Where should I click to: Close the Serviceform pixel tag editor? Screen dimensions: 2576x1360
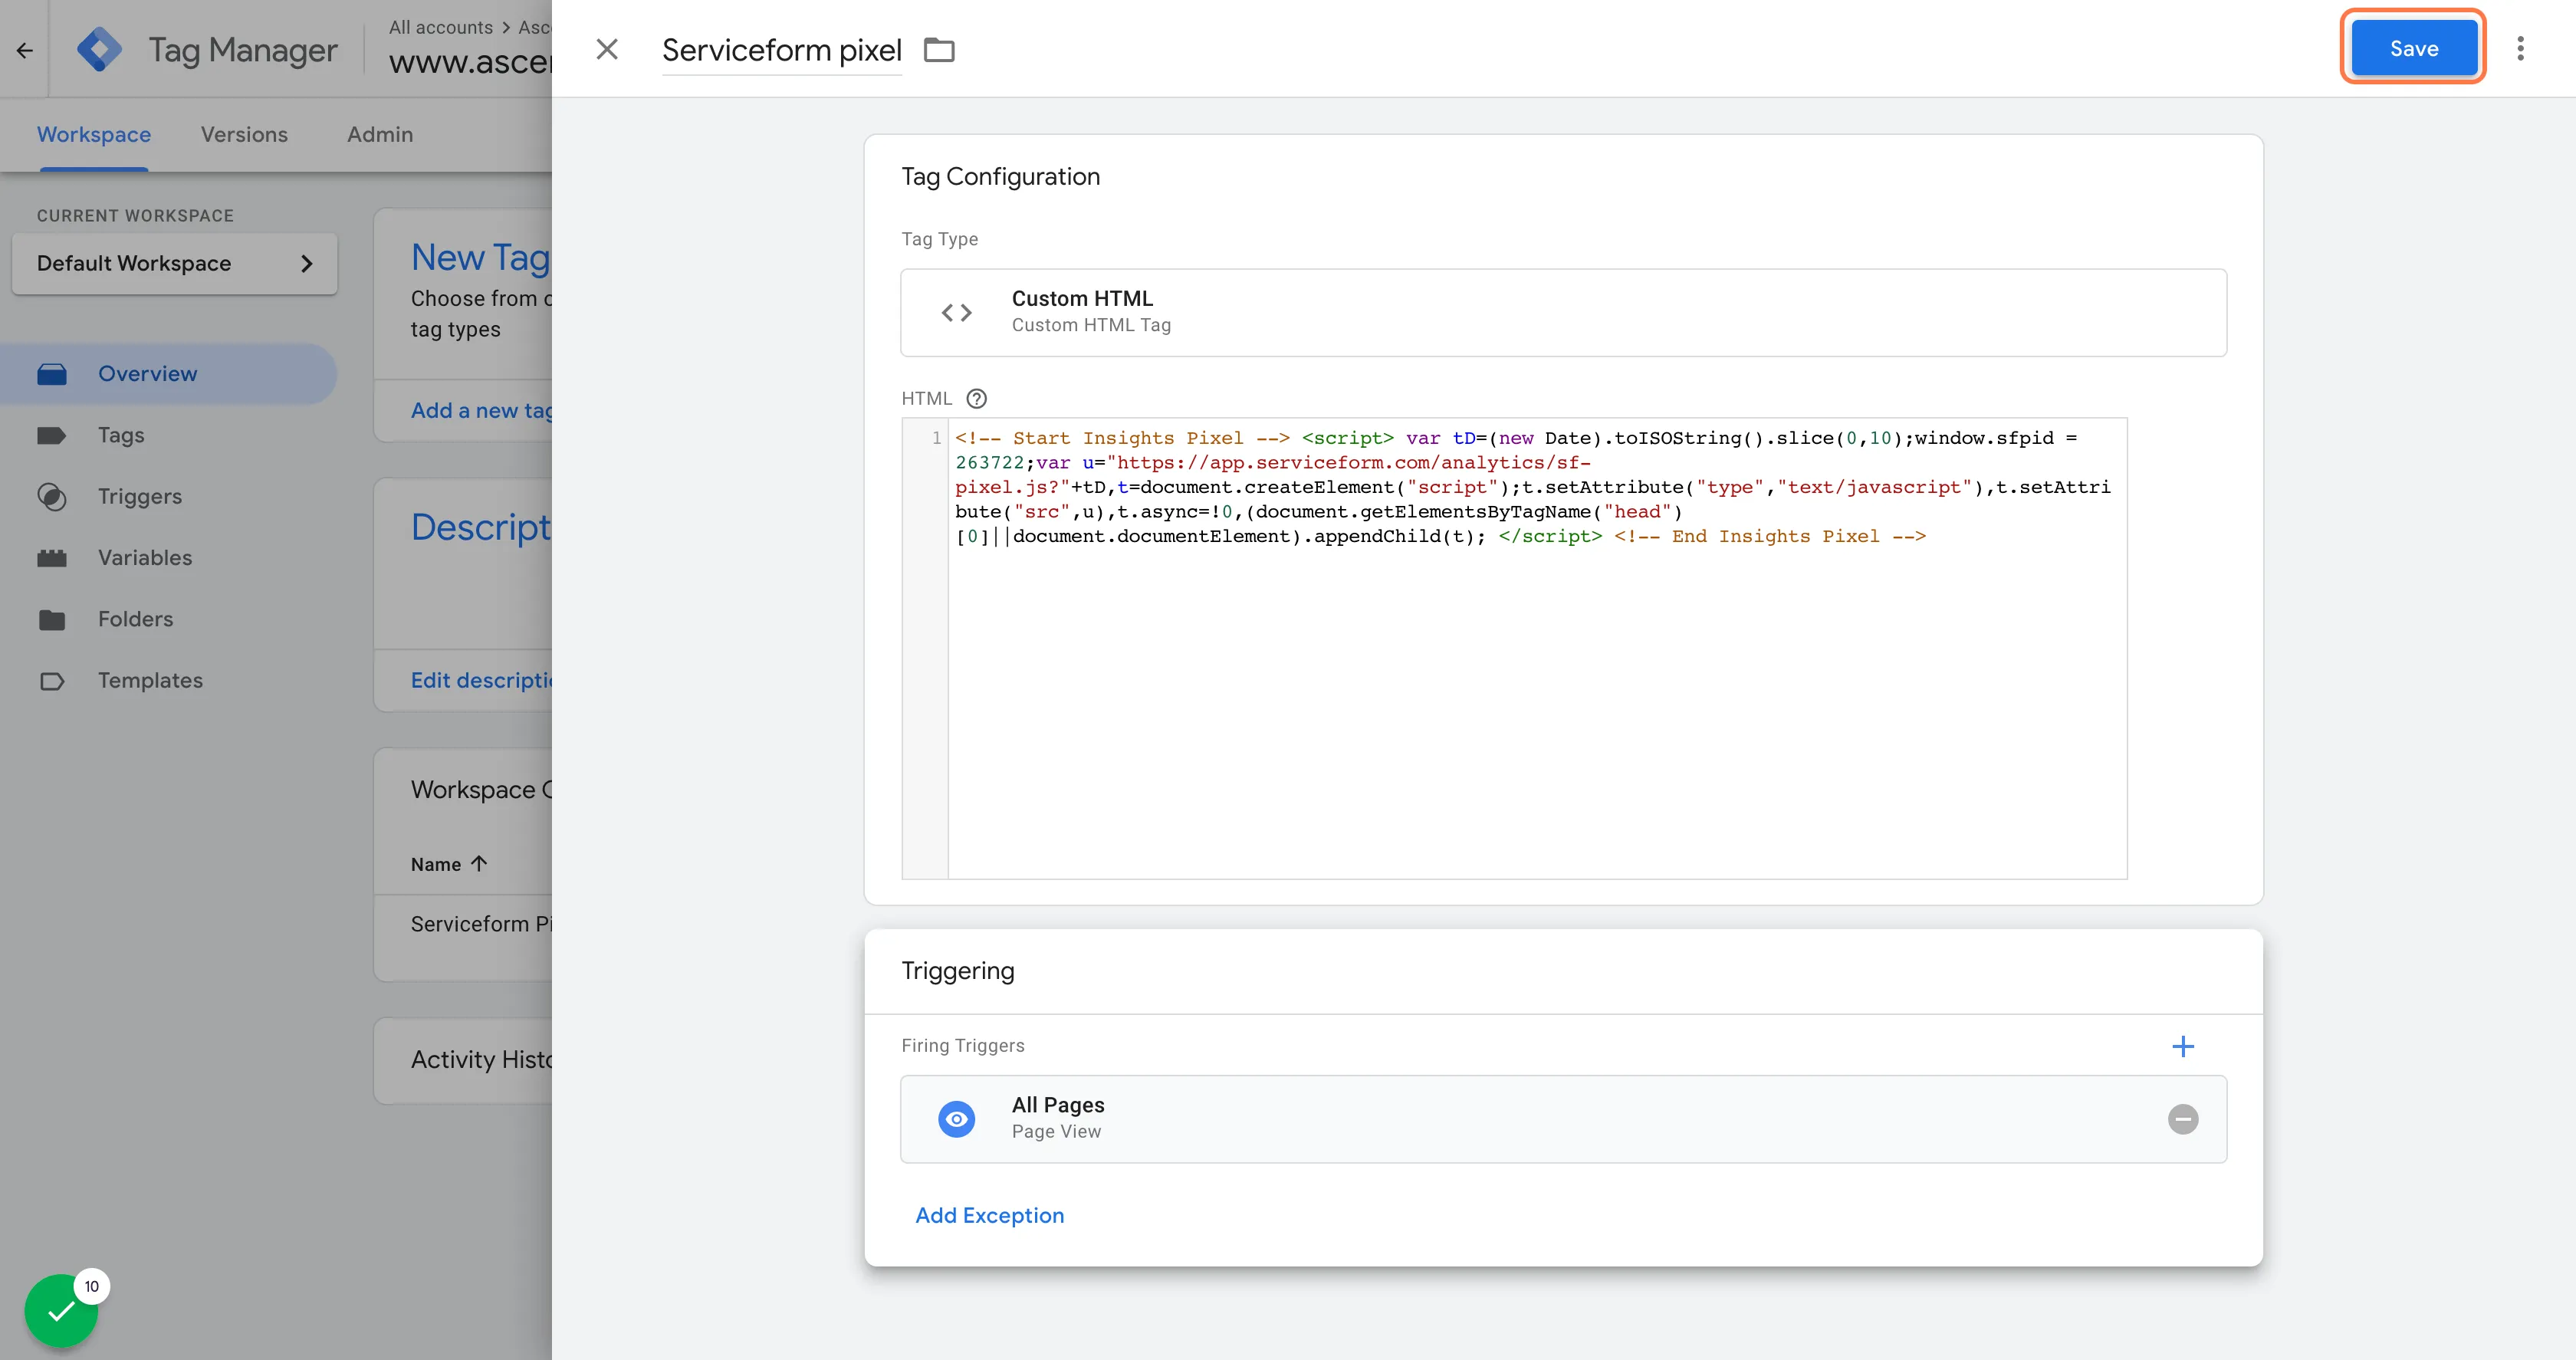click(607, 49)
